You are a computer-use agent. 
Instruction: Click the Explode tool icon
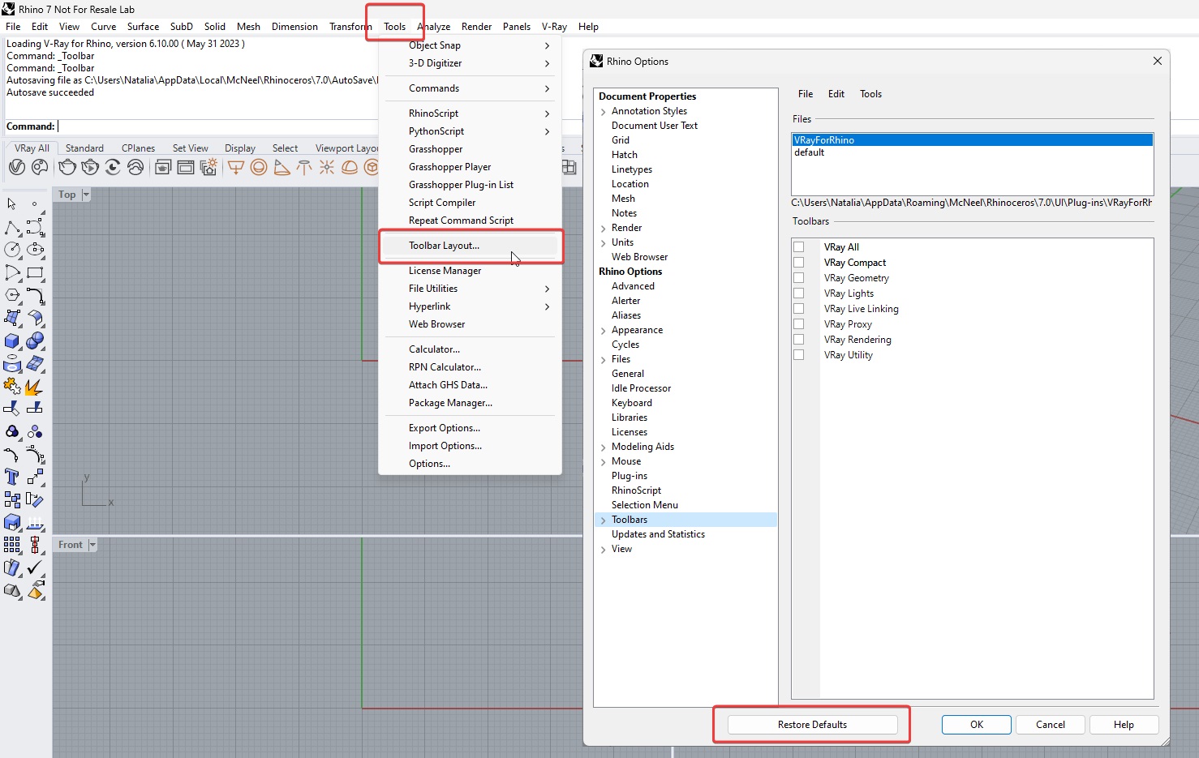pyautogui.click(x=35, y=386)
